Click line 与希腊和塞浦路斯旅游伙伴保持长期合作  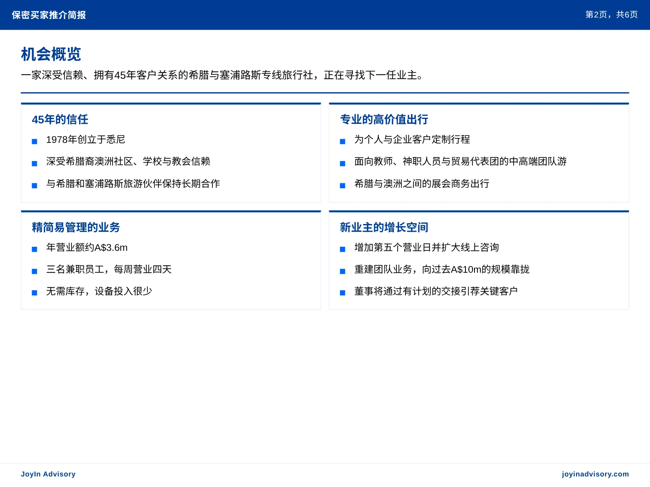click(133, 184)
